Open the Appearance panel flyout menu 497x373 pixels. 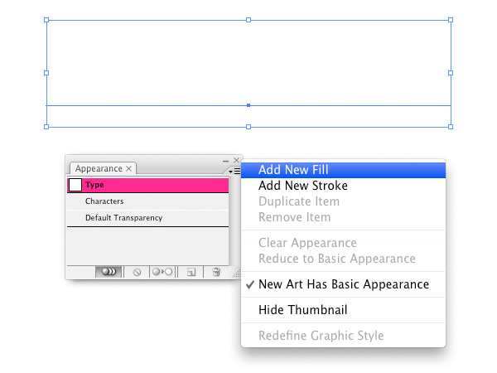pyautogui.click(x=234, y=171)
